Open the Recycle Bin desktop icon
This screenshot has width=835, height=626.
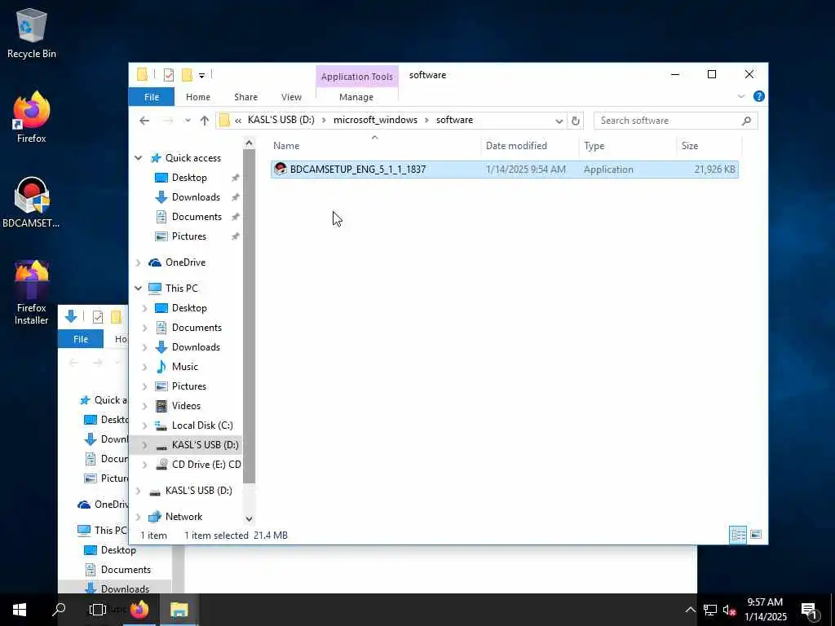[x=32, y=33]
